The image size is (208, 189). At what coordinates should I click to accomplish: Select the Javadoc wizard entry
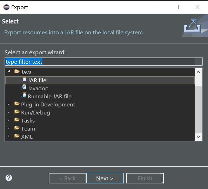38,88
